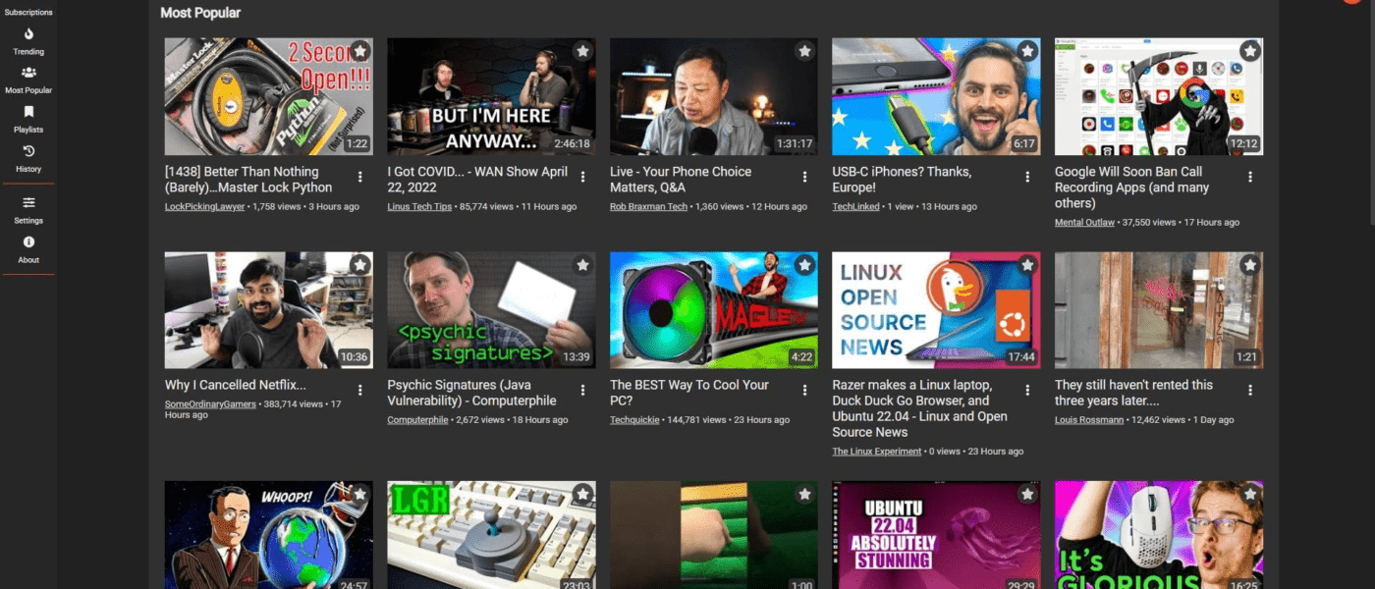Open History clock icon
Viewport: 1375px width, 589px height.
pos(28,151)
